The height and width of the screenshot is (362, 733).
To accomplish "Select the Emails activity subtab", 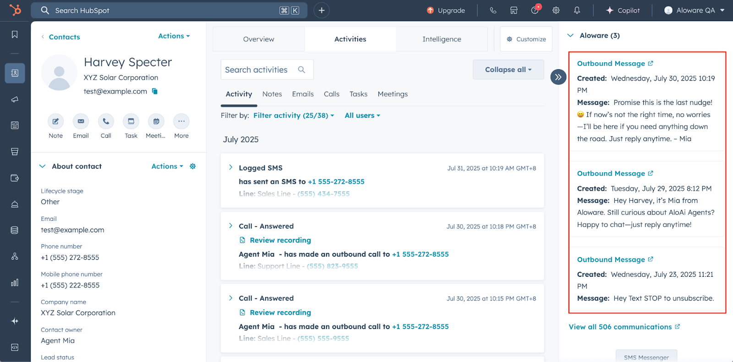I will coord(303,94).
